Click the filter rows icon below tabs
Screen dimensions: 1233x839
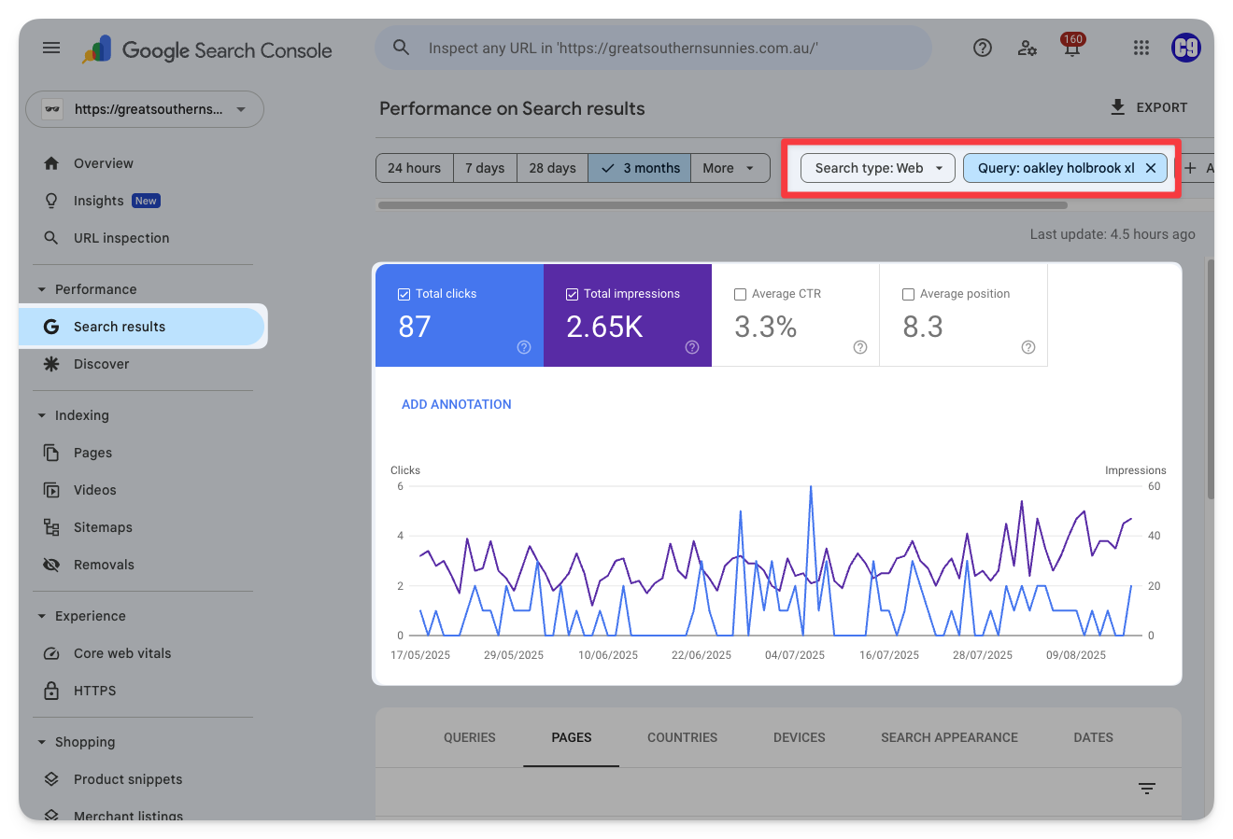pos(1147,789)
